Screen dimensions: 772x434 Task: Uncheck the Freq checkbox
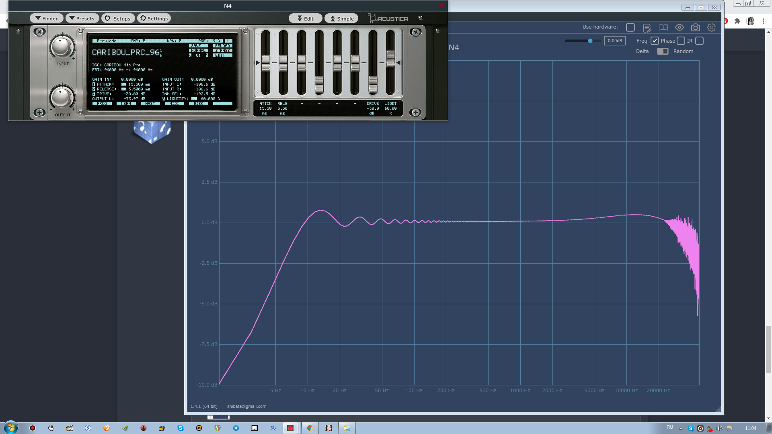pos(655,41)
